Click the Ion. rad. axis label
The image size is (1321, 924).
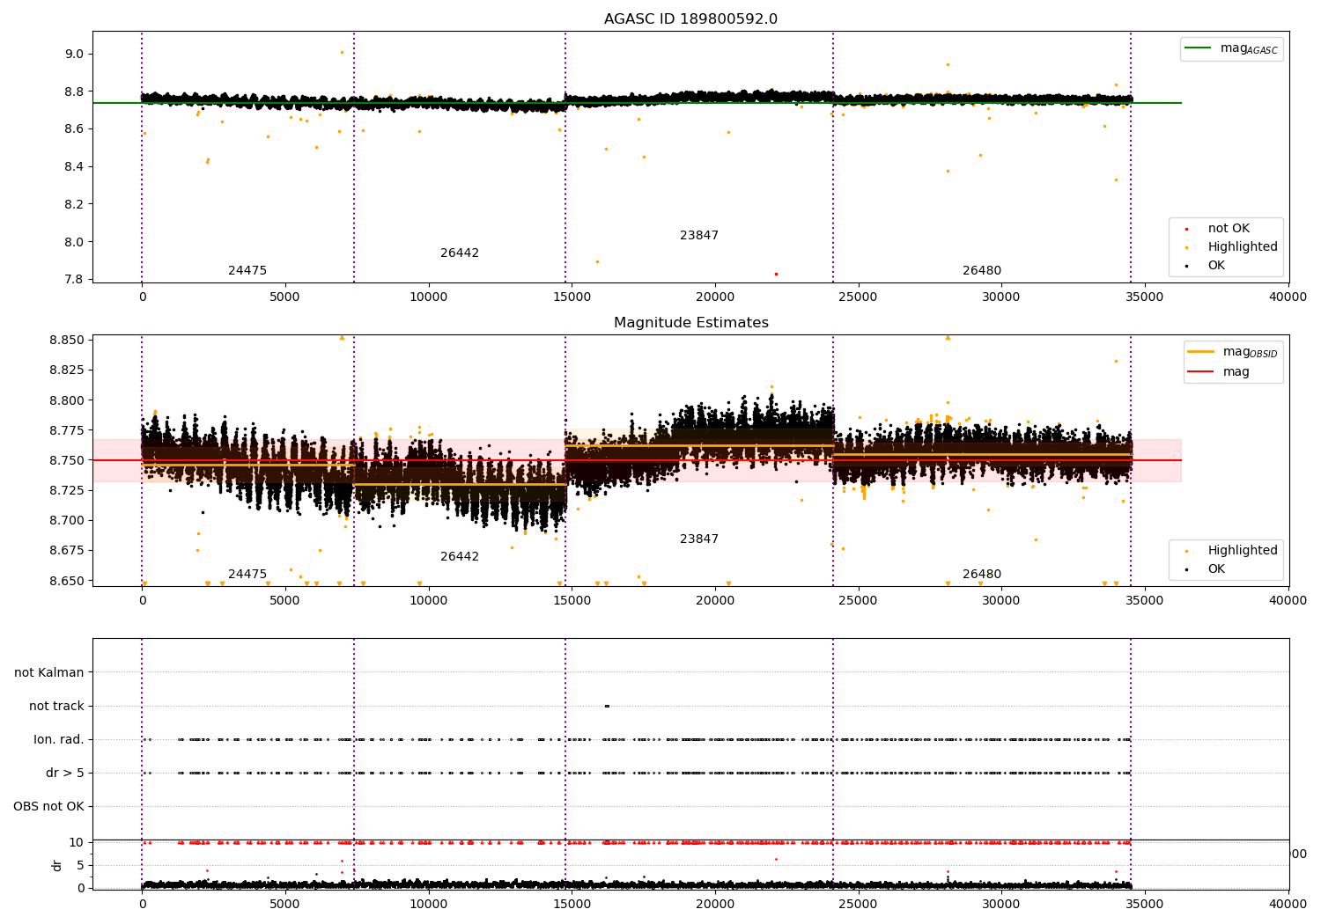point(59,740)
